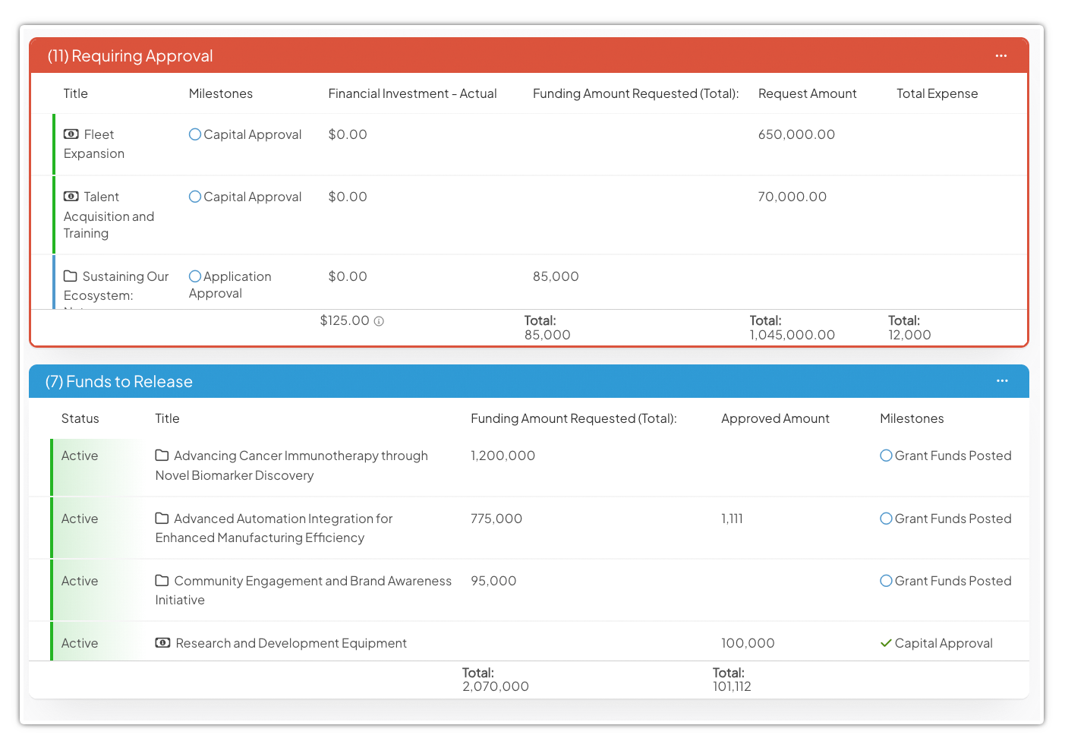Click folder icon for Community Engagement initiative

(162, 581)
